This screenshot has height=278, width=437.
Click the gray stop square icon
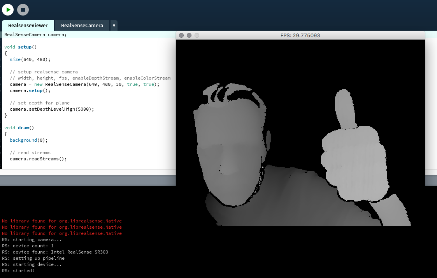(23, 9)
